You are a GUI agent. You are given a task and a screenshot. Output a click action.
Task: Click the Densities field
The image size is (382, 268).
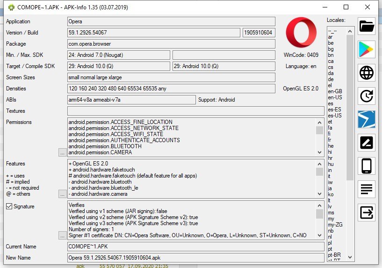[171, 89]
